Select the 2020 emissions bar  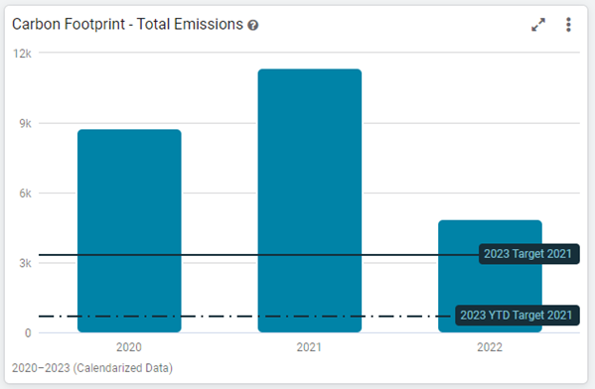pos(129,231)
